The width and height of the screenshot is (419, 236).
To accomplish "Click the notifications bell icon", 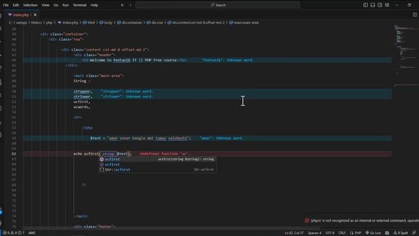I will coord(414,233).
